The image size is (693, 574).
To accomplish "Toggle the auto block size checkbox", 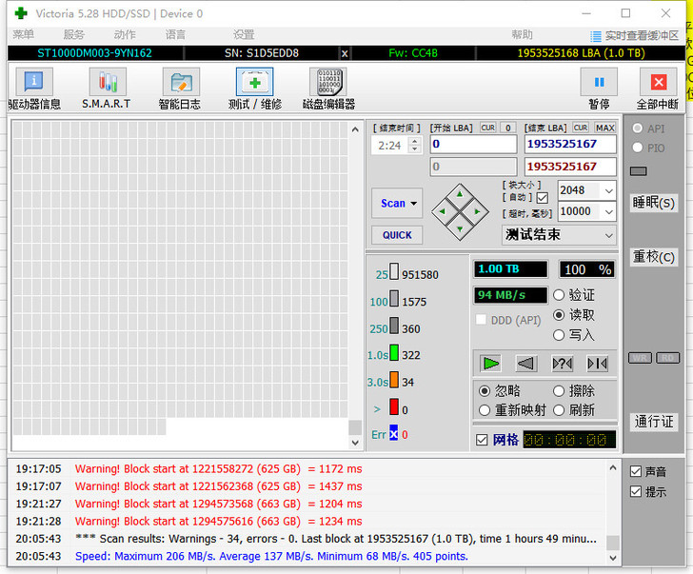I will click(x=543, y=198).
